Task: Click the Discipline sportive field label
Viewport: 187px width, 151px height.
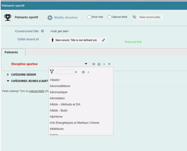Action: click(25, 64)
